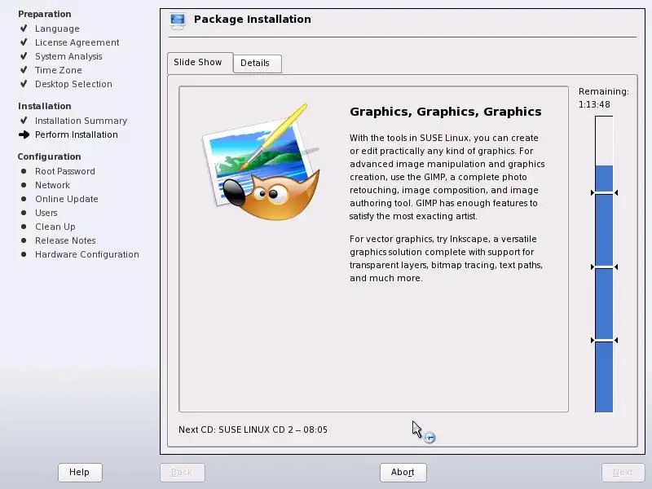Image resolution: width=652 pixels, height=489 pixels.
Task: Click the paragraph about Inkscape vector graphics
Action: point(446,258)
